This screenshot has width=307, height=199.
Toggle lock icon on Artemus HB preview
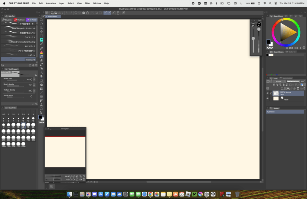point(35,75)
